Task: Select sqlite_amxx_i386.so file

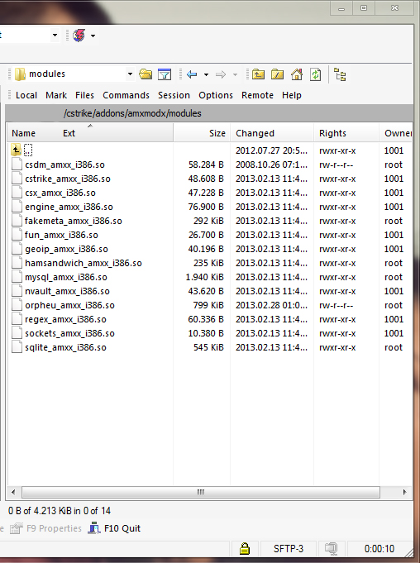Action: point(65,347)
